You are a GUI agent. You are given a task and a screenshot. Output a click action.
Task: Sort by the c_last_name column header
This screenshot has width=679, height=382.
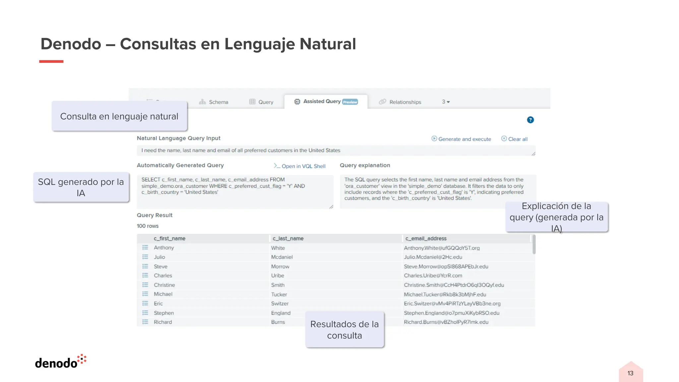pyautogui.click(x=288, y=238)
